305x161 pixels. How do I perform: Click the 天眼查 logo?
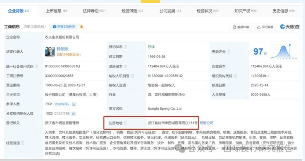coord(290,27)
